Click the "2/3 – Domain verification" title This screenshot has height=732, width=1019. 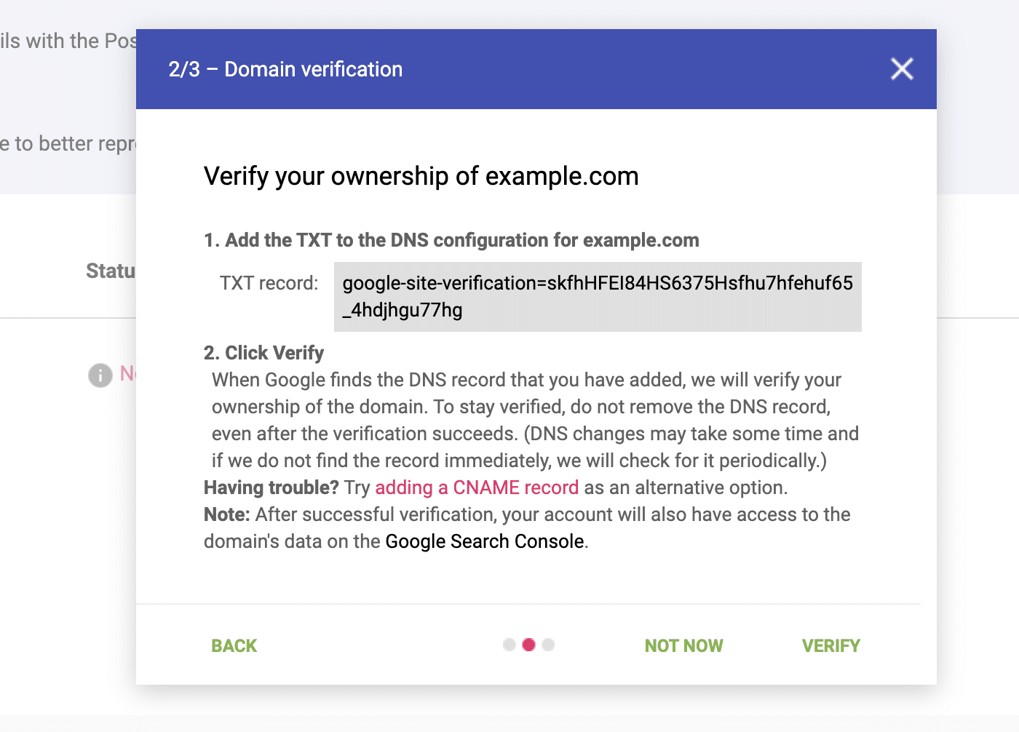click(285, 69)
